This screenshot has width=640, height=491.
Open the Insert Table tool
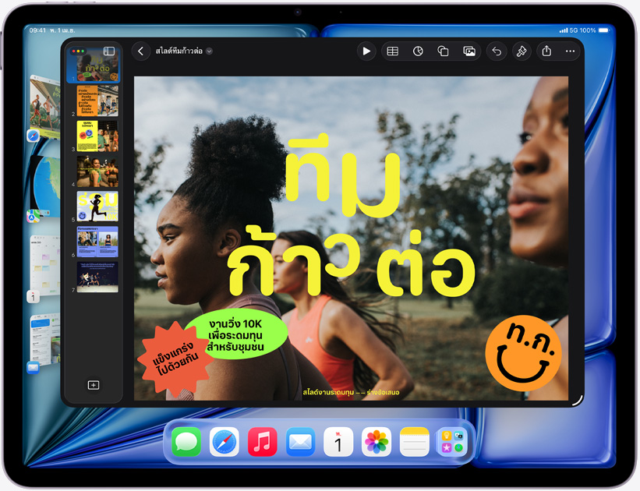392,51
